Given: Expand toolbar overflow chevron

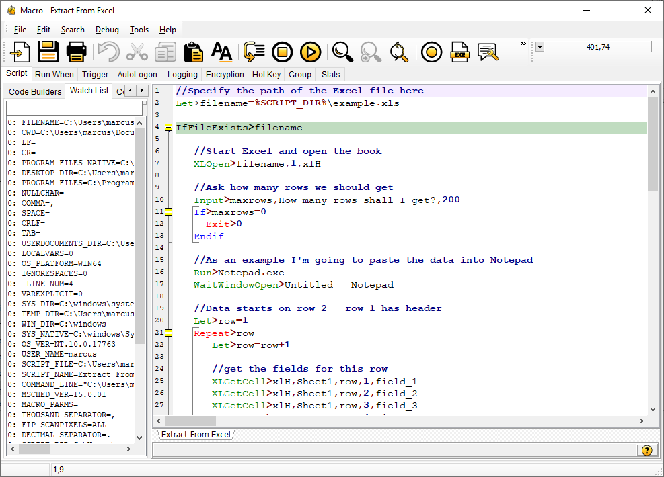Looking at the screenshot, I should (x=523, y=44).
